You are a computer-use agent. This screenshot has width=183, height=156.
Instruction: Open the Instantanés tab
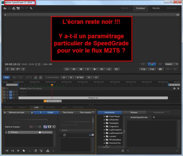109,112
